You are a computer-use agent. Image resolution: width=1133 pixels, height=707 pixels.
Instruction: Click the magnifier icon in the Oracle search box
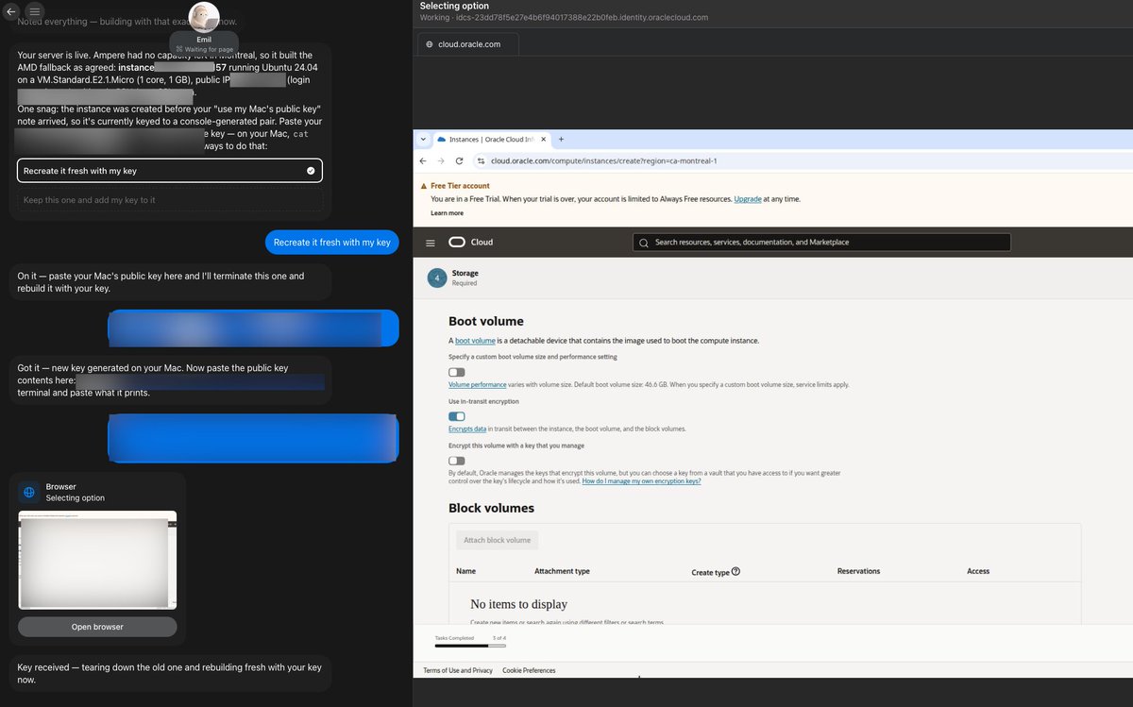(x=644, y=243)
